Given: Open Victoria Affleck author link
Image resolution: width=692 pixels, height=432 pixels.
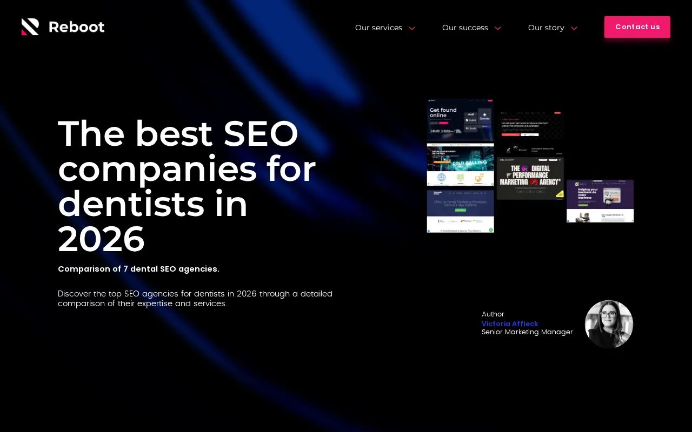Looking at the screenshot, I should 510,323.
